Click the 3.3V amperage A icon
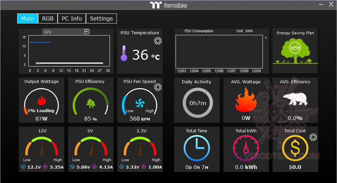Viewport: 337px width, 183px height. tap(144, 167)
